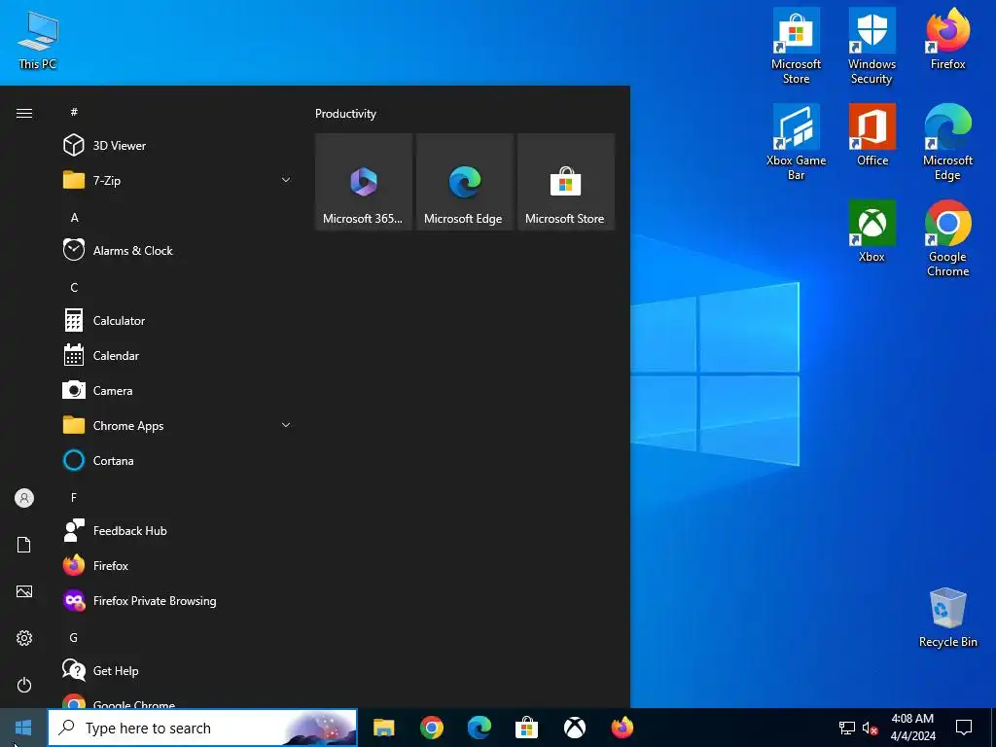996x747 pixels.
Task: Open the Microsoft Store Start tile
Action: point(566,182)
